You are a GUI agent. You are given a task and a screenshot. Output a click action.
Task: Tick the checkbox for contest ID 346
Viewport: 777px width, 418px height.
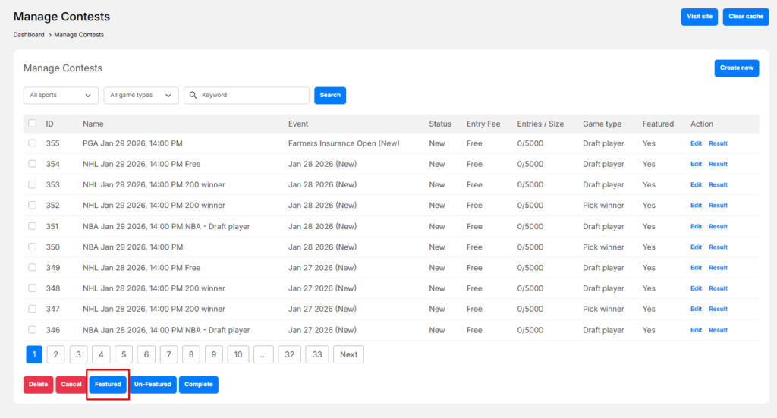[x=32, y=330]
